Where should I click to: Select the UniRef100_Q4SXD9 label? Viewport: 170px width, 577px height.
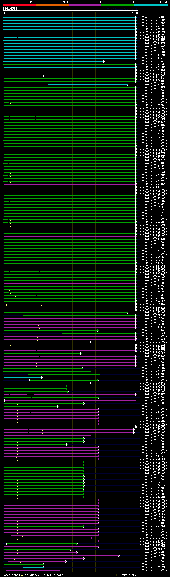pos(152,374)
